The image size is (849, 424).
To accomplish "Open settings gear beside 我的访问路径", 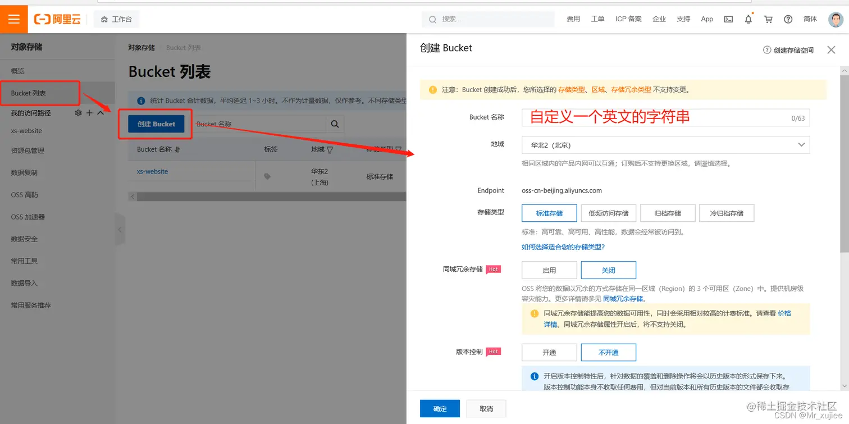I will 77,112.
